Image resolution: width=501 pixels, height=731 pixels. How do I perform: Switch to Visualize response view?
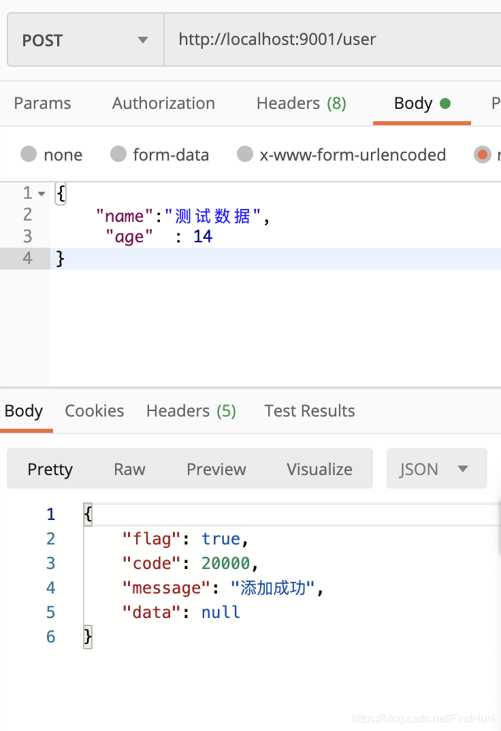coord(319,469)
